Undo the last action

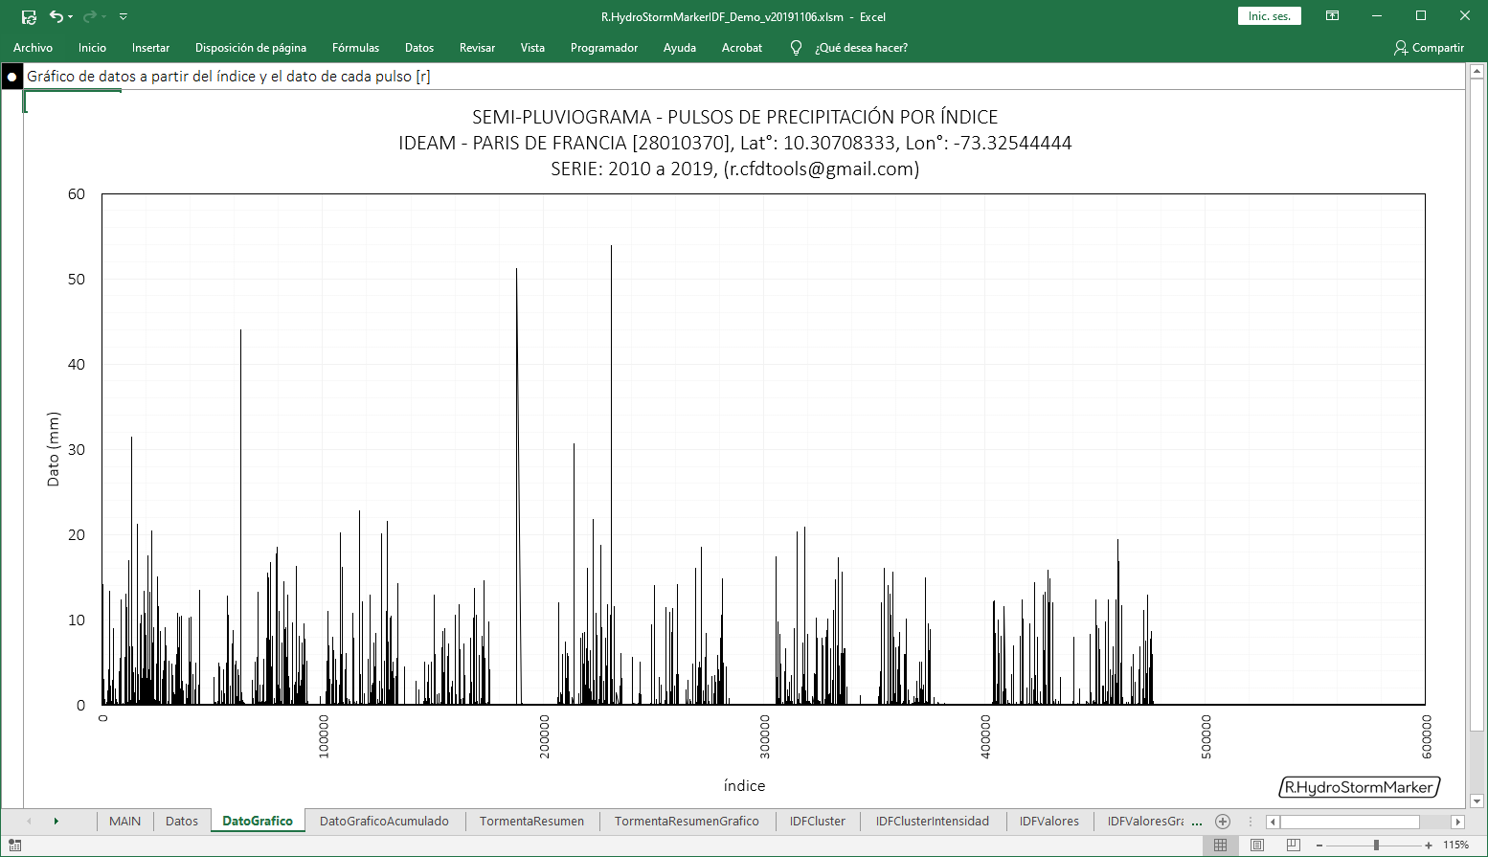click(56, 16)
